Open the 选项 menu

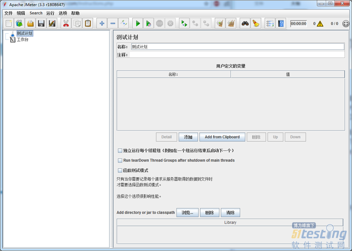(x=63, y=13)
